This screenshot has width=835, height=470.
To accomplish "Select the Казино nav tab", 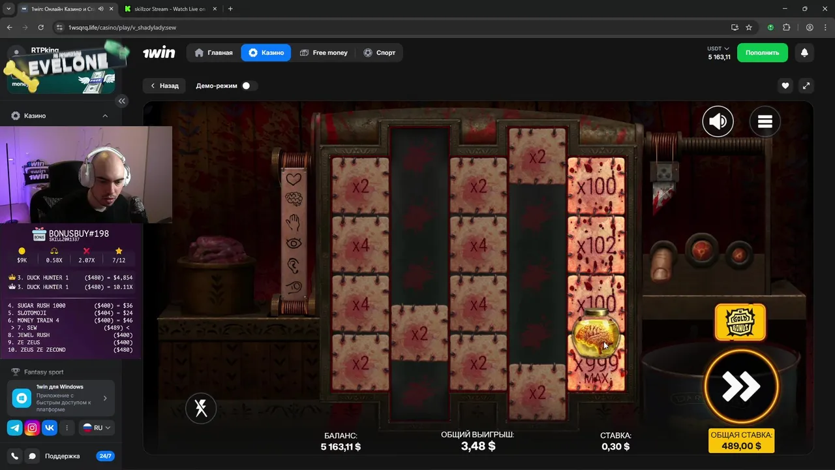I will tap(266, 52).
